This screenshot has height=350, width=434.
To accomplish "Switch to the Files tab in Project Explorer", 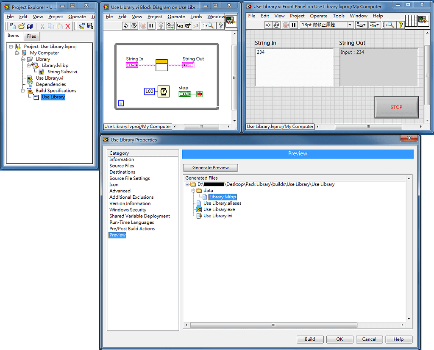I will (31, 36).
